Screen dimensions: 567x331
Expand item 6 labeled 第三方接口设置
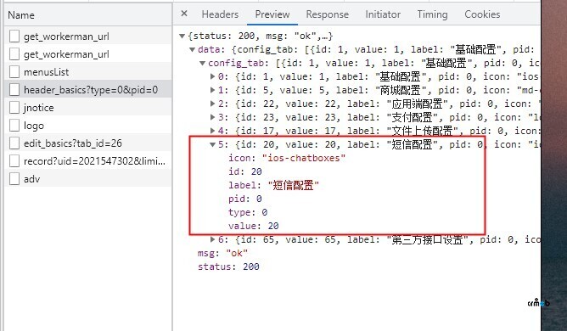pyautogui.click(x=213, y=239)
